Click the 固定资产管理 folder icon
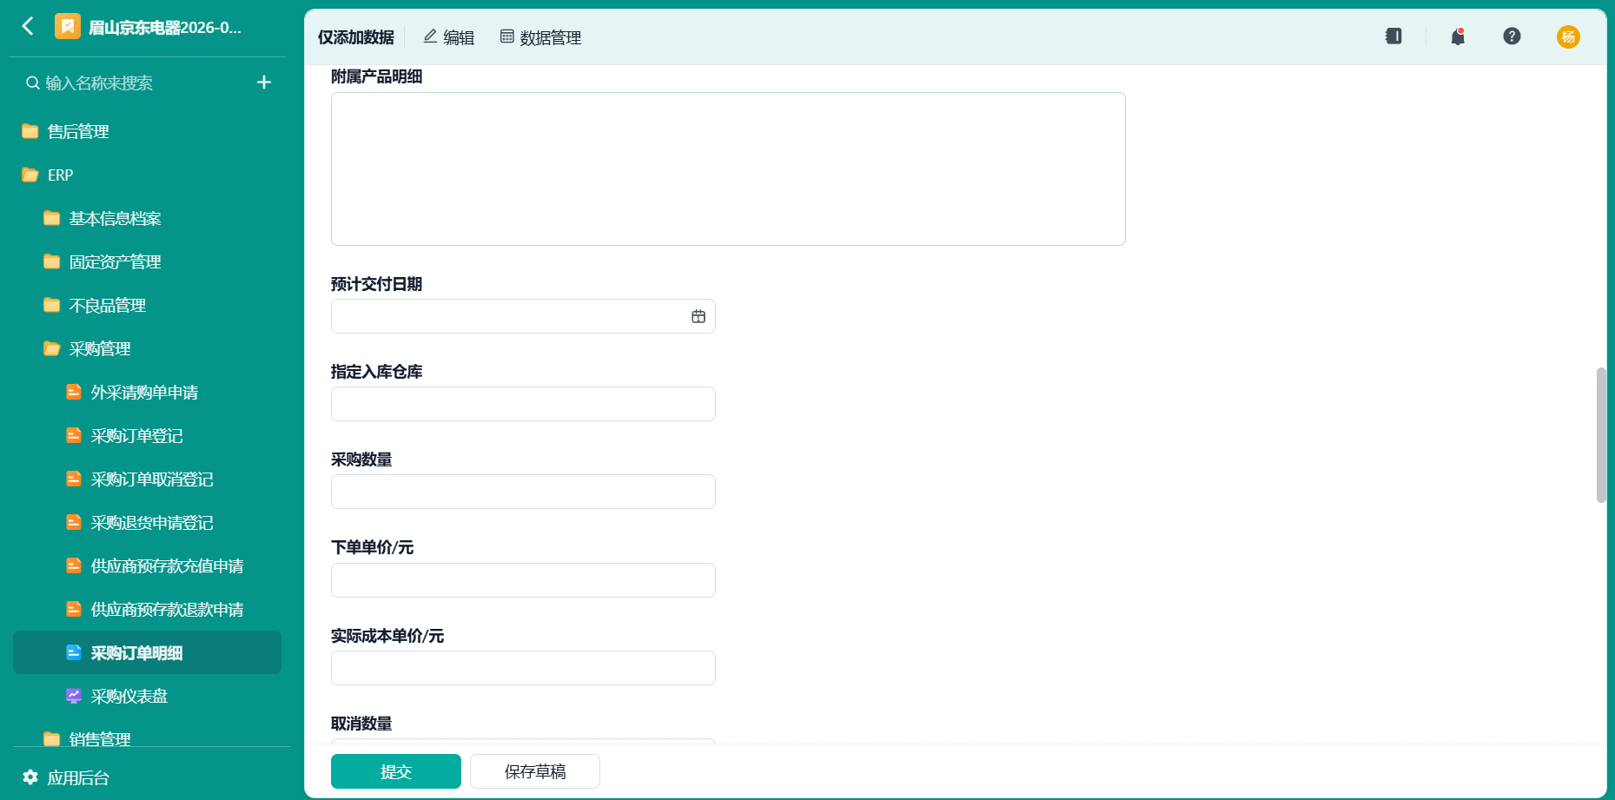Image resolution: width=1615 pixels, height=800 pixels. [x=52, y=261]
